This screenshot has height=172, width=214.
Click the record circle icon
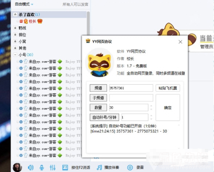click(x=130, y=167)
